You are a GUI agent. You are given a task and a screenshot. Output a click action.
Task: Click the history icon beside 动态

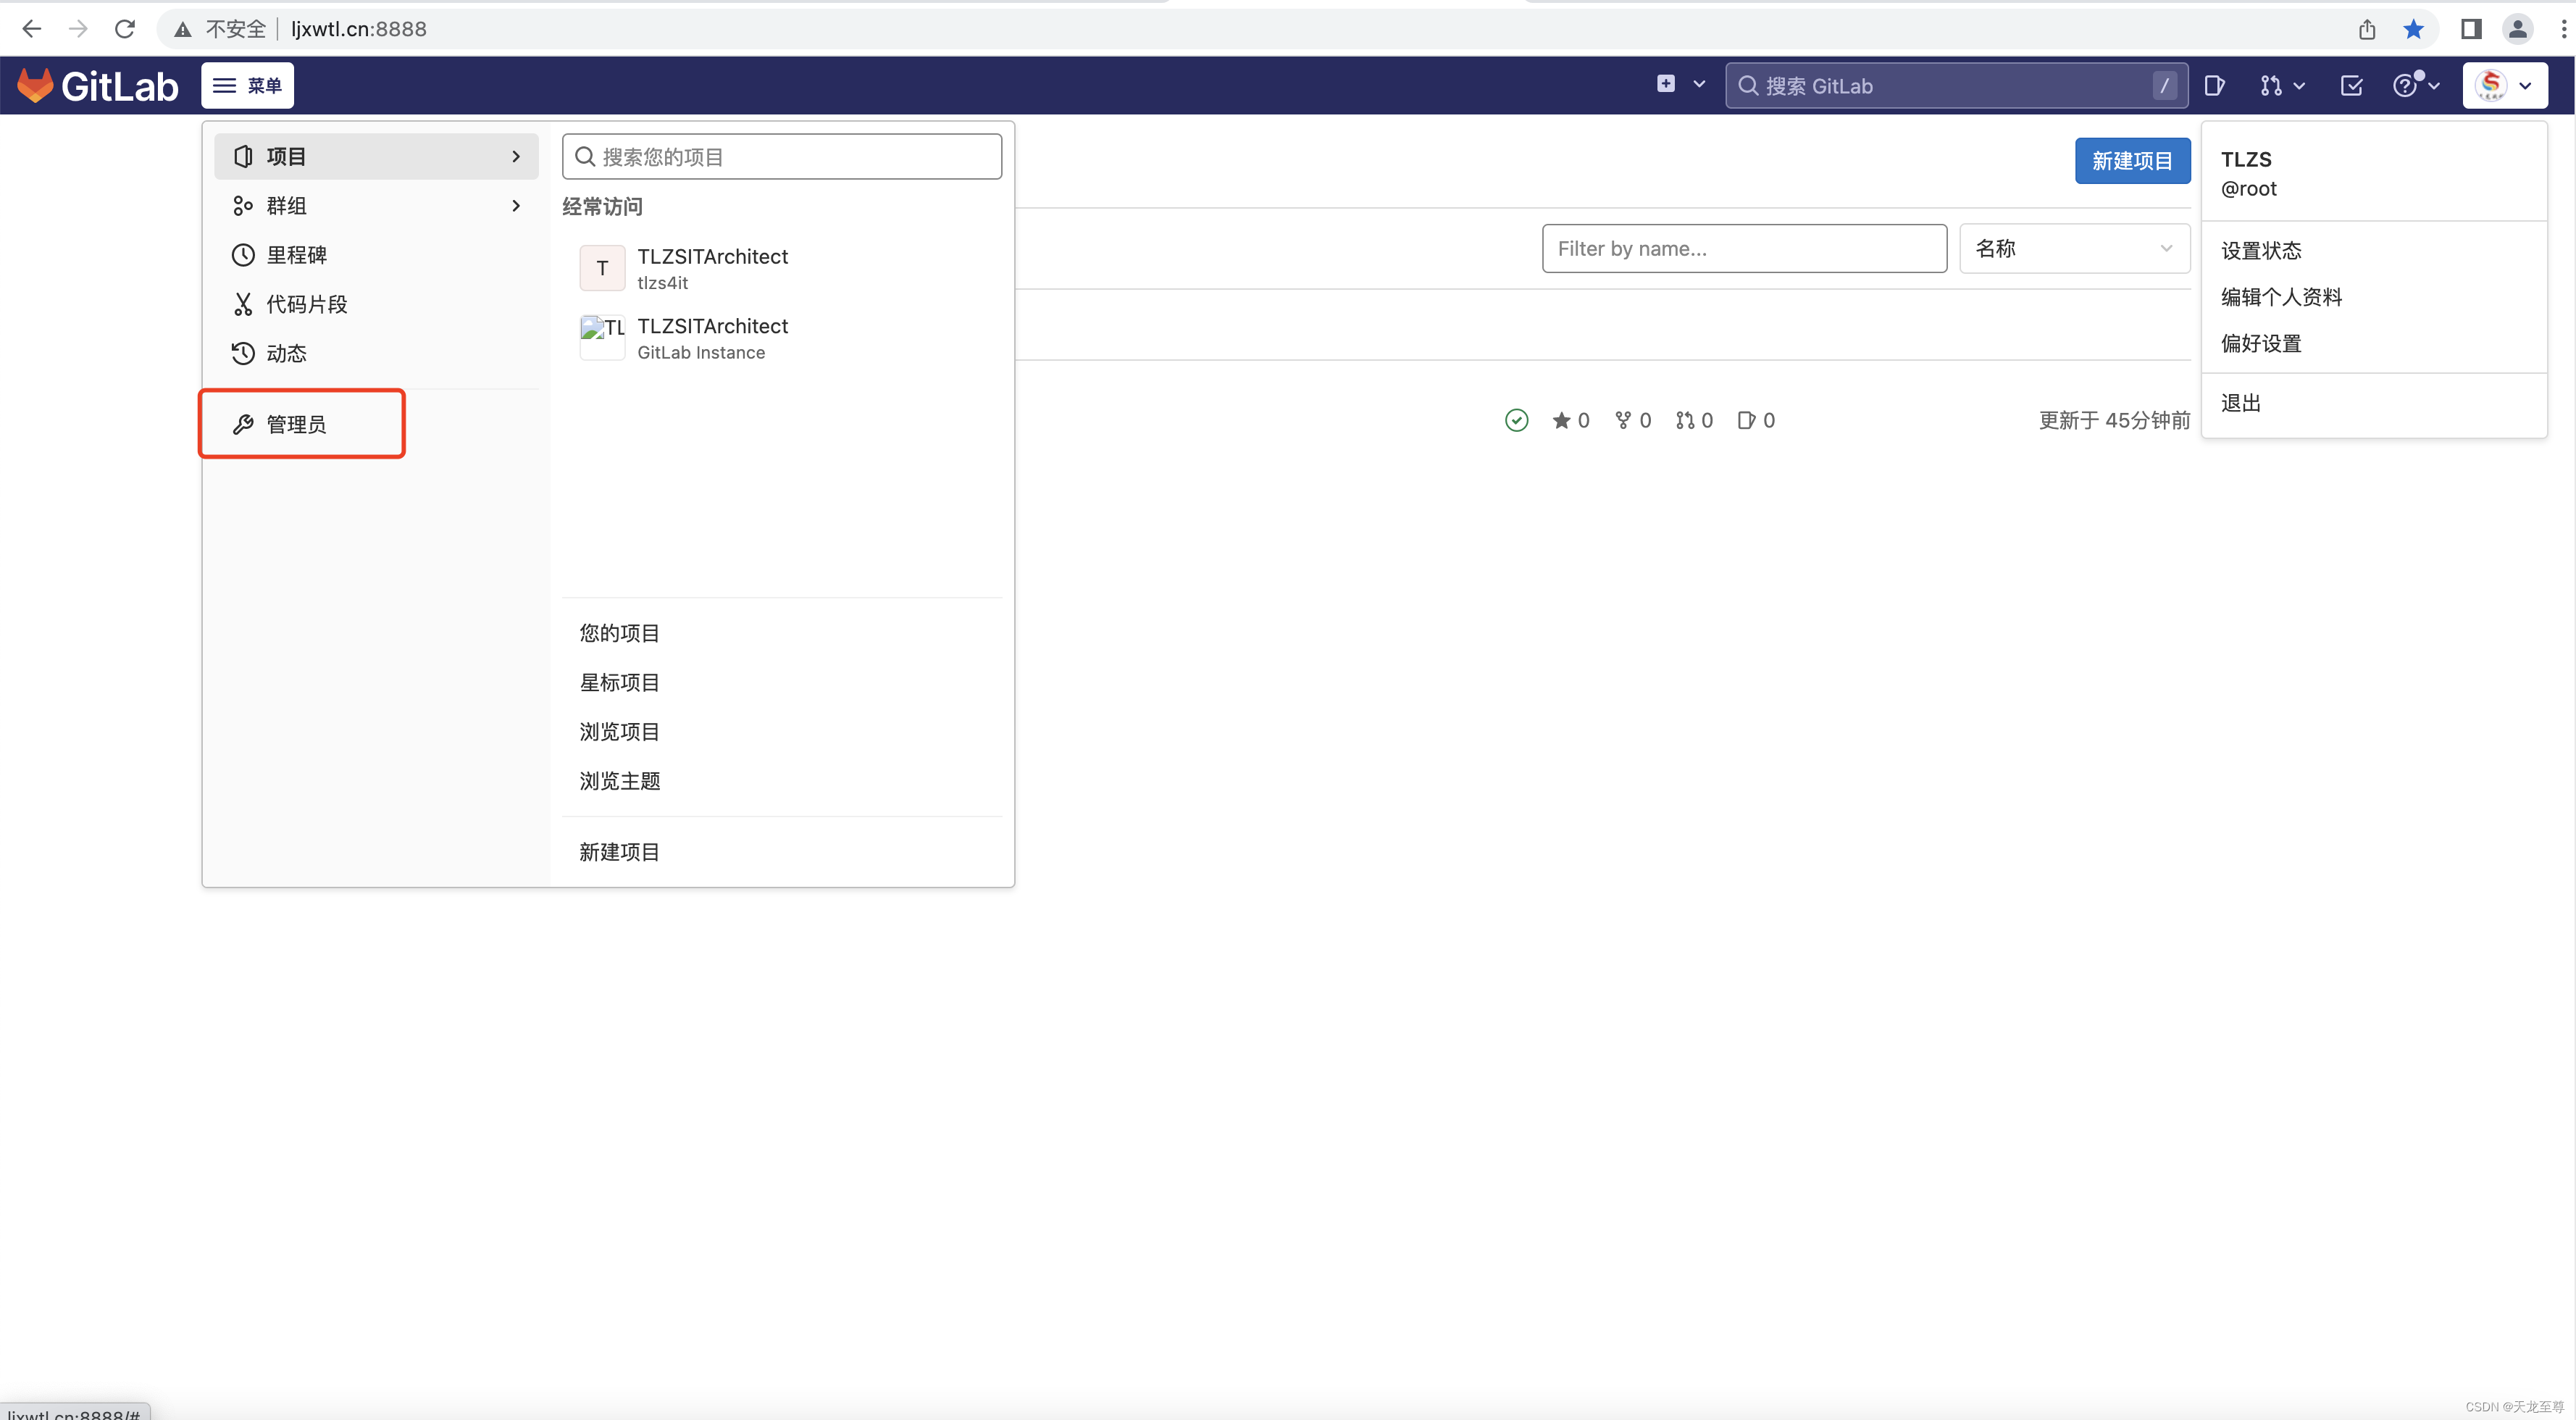tap(243, 353)
